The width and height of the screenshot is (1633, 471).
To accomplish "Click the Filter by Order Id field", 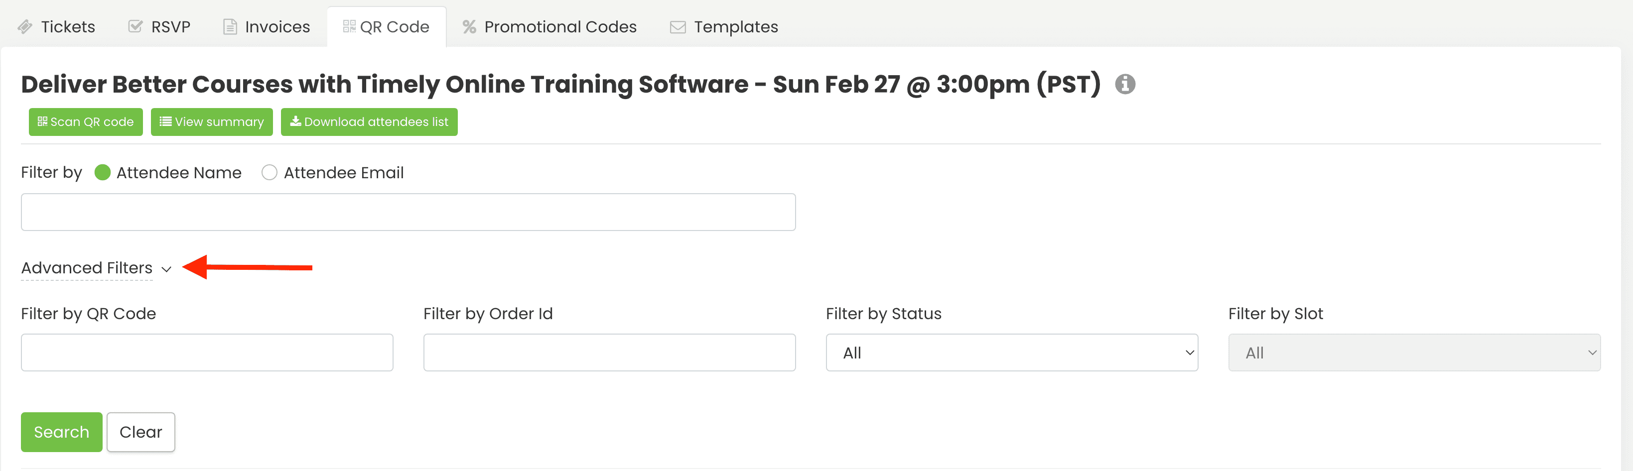I will click(x=609, y=353).
